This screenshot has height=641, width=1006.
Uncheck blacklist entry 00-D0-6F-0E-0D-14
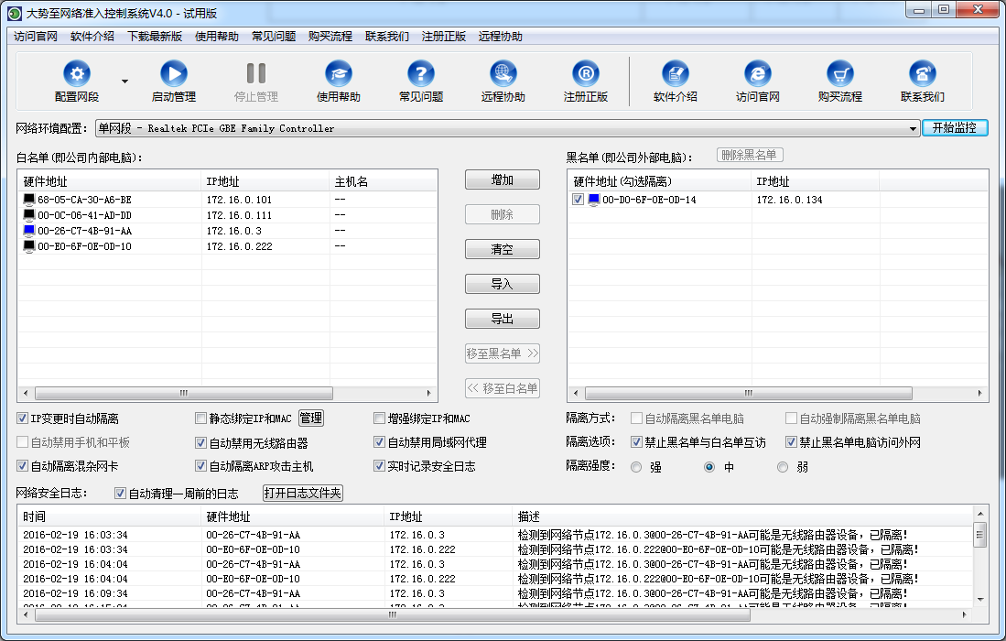578,200
